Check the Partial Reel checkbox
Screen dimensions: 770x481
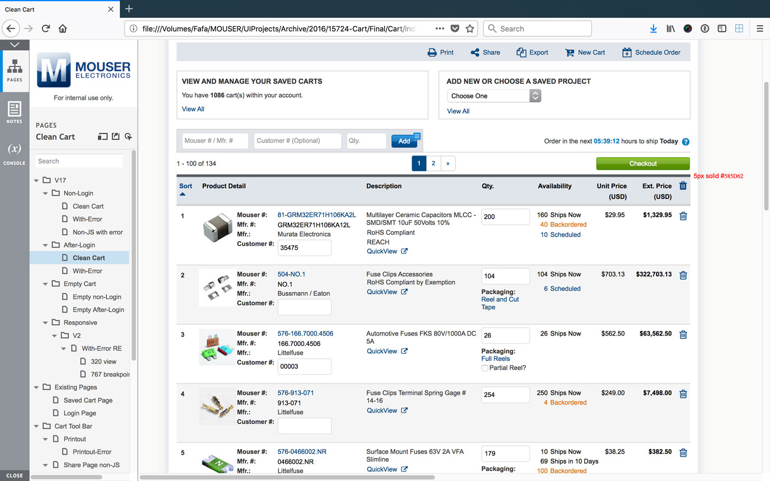tap(484, 368)
